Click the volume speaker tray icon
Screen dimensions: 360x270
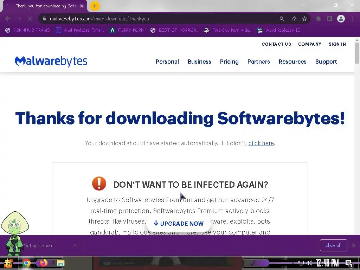[309, 263]
